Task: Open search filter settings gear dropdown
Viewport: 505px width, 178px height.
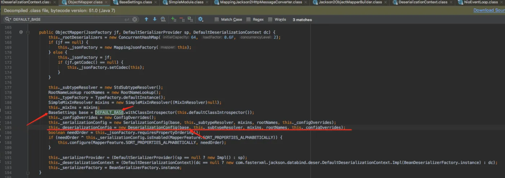Action: click(201, 19)
